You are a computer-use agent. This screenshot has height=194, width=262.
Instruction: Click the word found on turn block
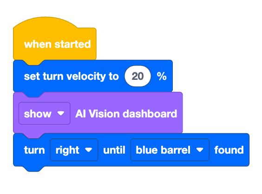[229, 150]
